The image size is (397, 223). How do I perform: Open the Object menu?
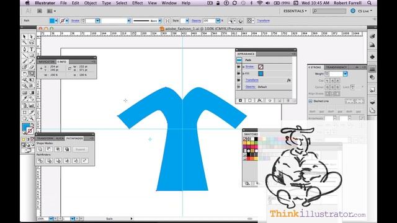(91, 3)
